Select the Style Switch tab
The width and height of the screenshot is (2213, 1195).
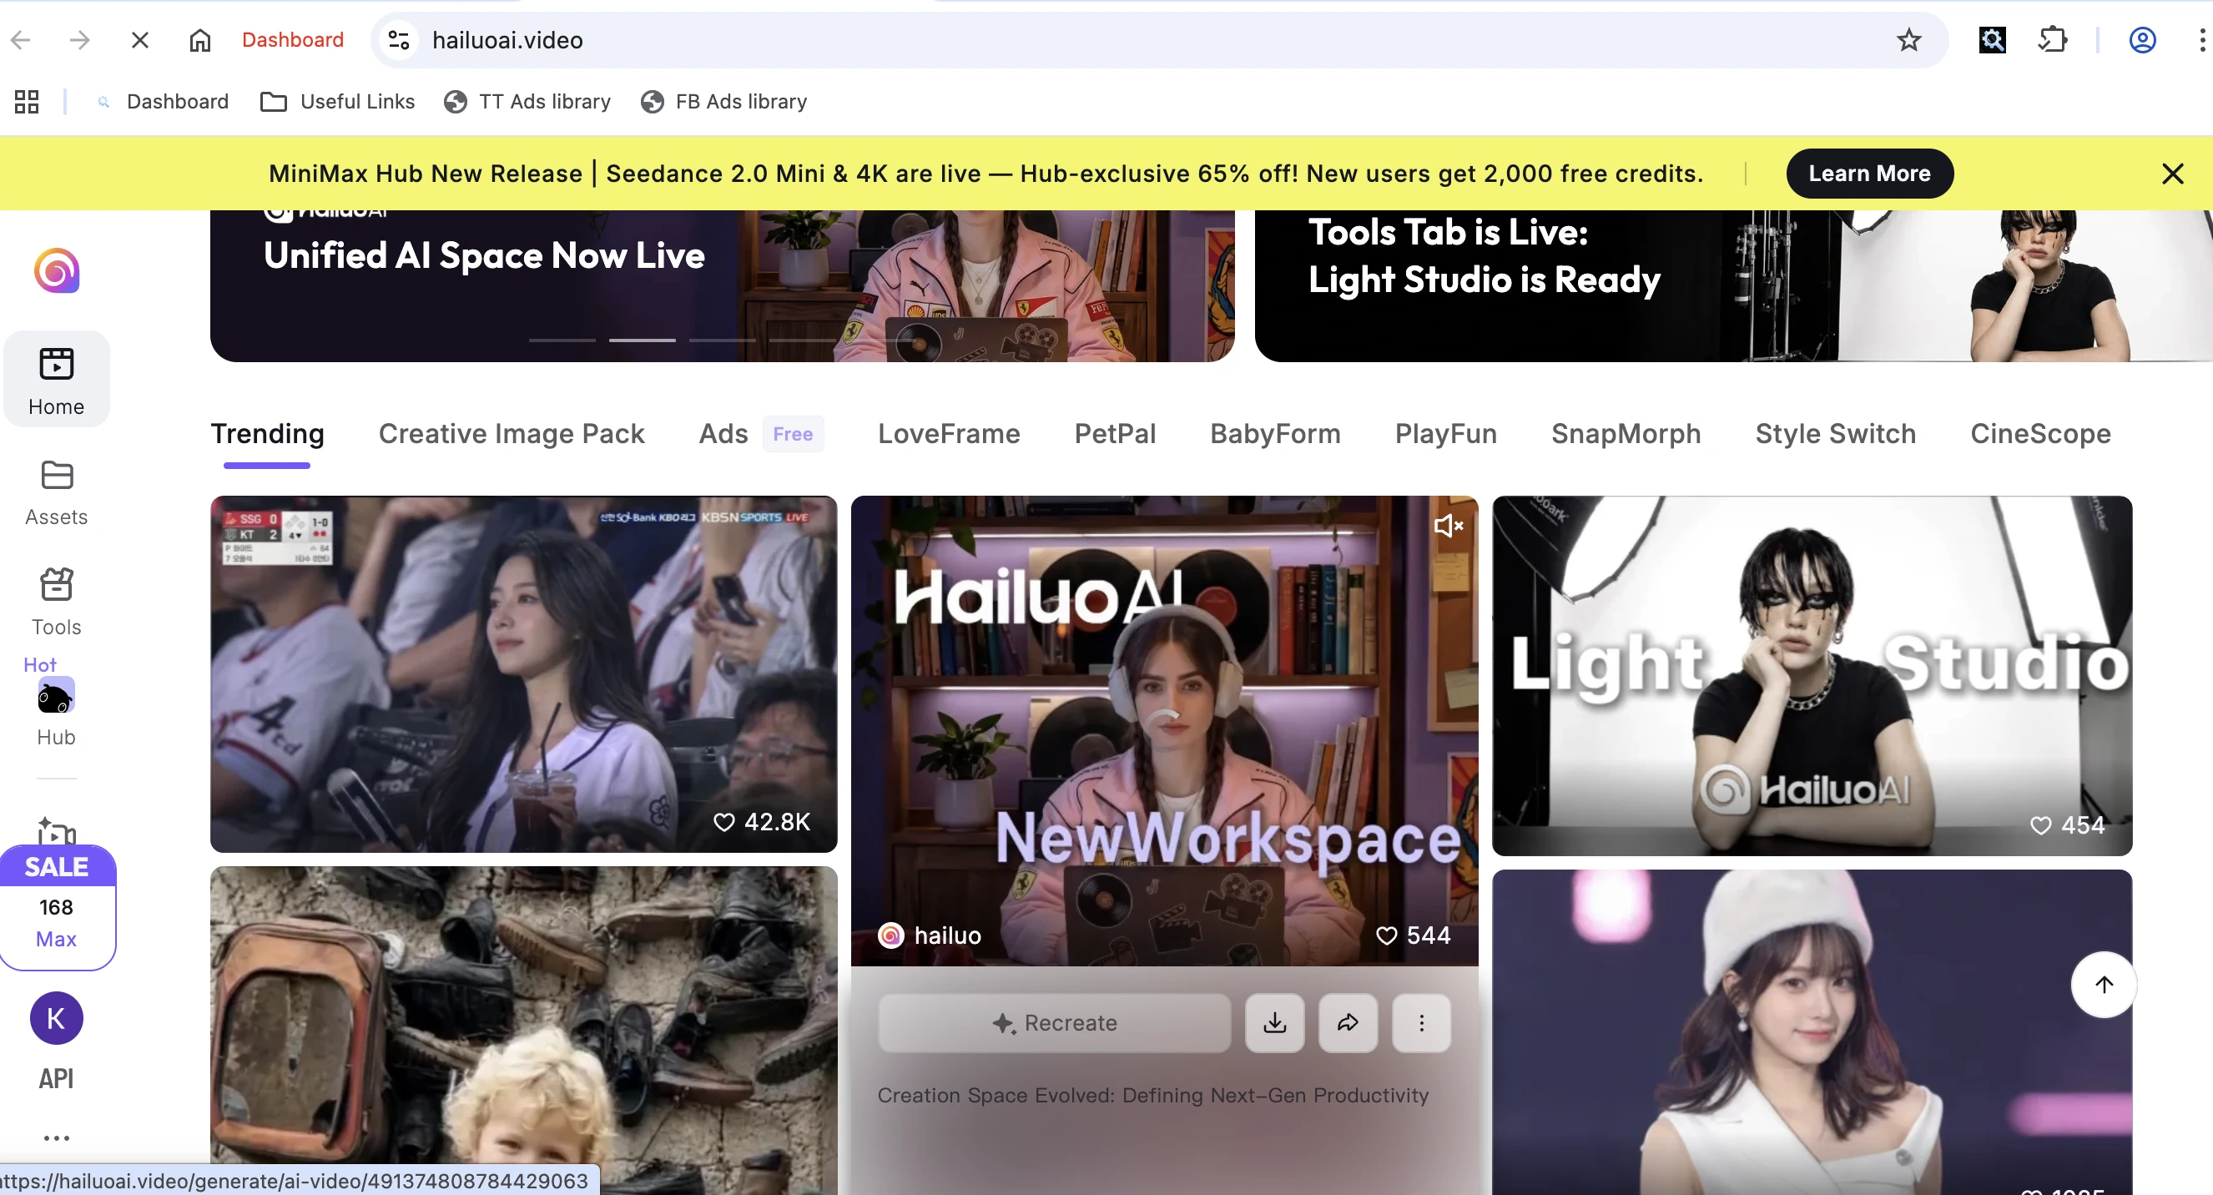(1835, 434)
